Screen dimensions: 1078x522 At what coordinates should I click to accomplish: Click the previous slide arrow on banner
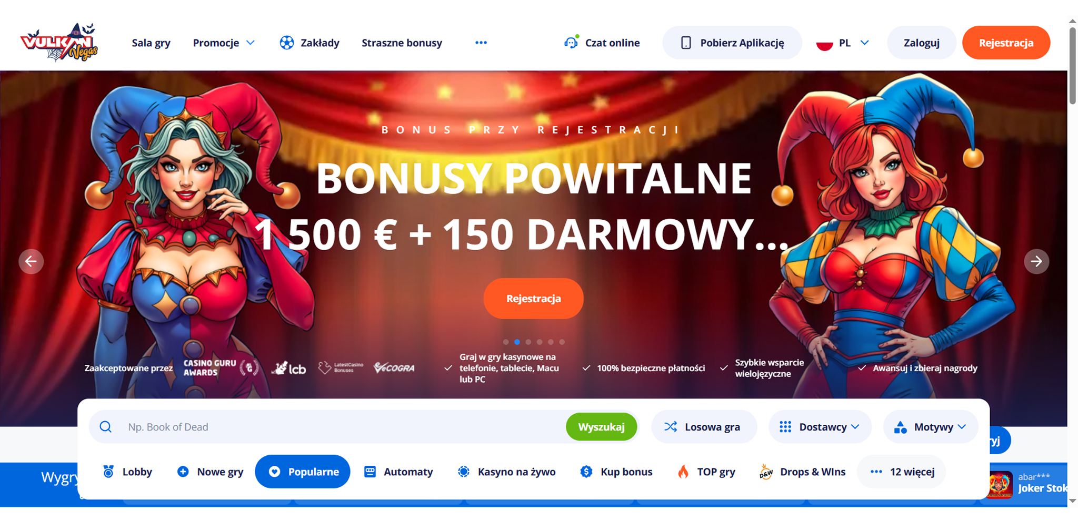31,261
